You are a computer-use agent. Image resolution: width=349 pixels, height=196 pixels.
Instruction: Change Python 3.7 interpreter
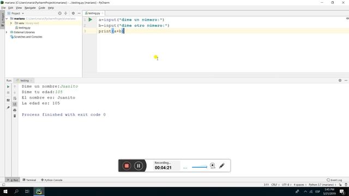[322, 185]
